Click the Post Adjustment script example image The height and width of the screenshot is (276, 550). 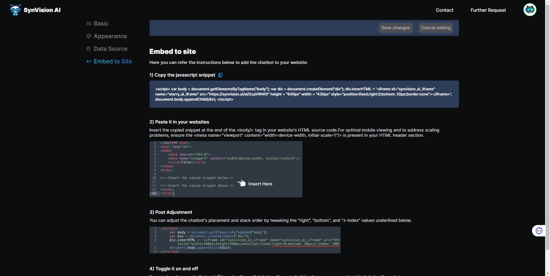(245, 240)
